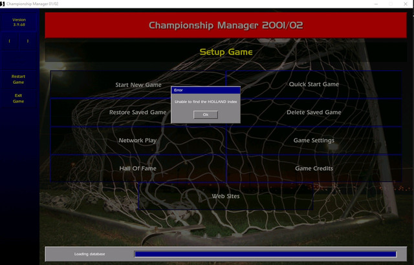Click Exit Game in the sidebar
The width and height of the screenshot is (414, 265).
[18, 98]
